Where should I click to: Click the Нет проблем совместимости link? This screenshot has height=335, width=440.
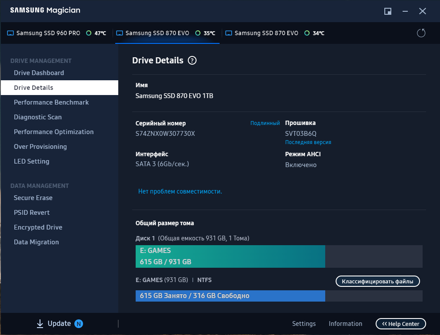point(180,191)
